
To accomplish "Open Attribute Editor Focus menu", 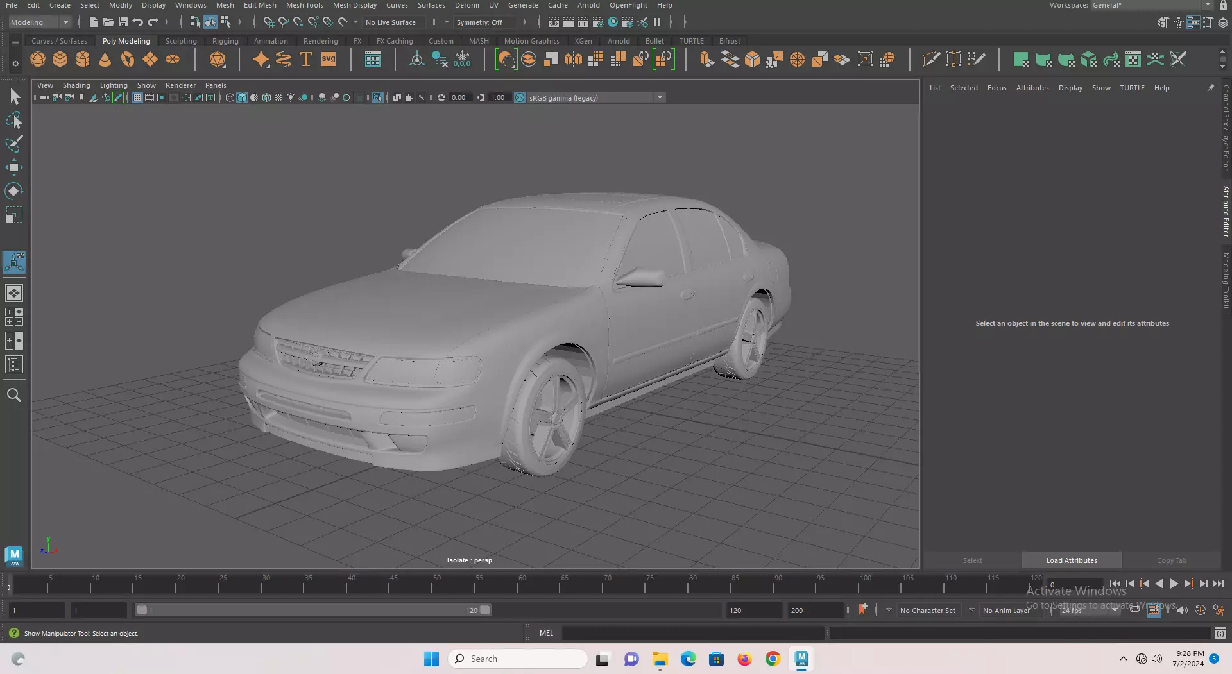I will pyautogui.click(x=997, y=88).
